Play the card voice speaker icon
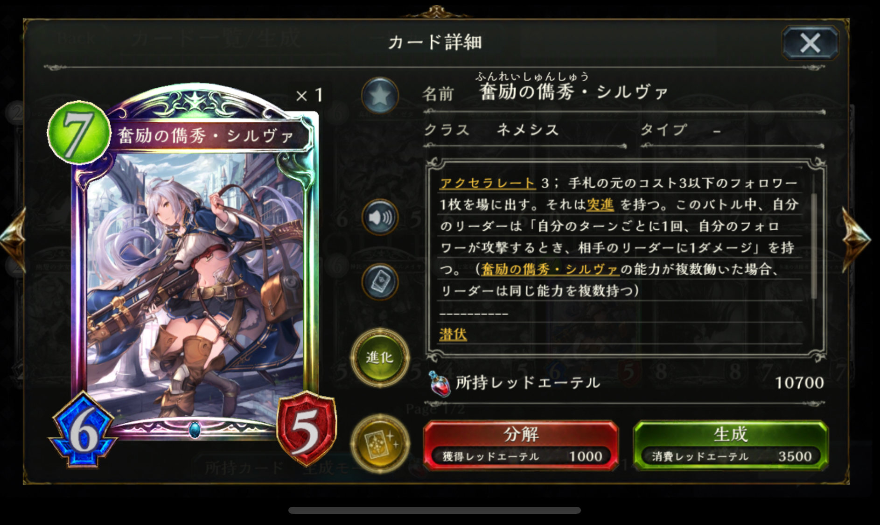This screenshot has height=525, width=880. click(x=380, y=217)
